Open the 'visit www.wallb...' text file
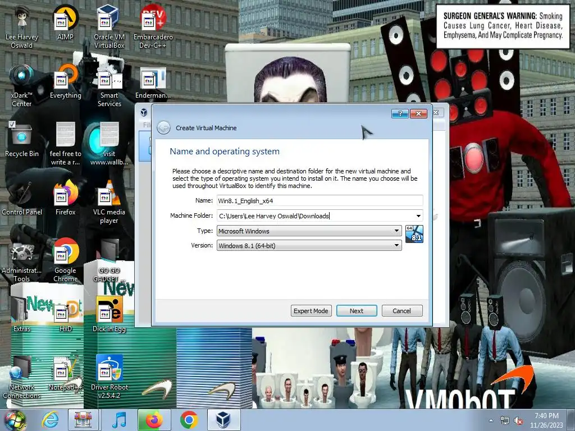Screen dimensions: 575x431 click(x=109, y=144)
